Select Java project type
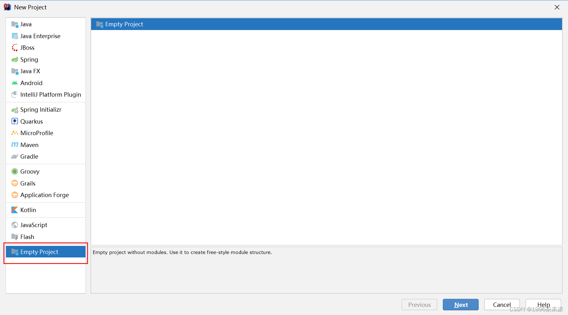Screen dimensions: 568x315 (x=46, y=24)
